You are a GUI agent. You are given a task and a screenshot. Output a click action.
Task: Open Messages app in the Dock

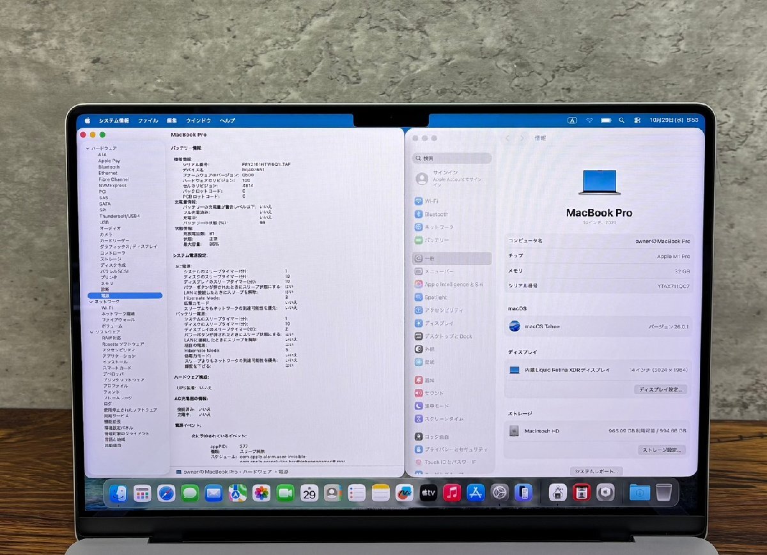190,493
